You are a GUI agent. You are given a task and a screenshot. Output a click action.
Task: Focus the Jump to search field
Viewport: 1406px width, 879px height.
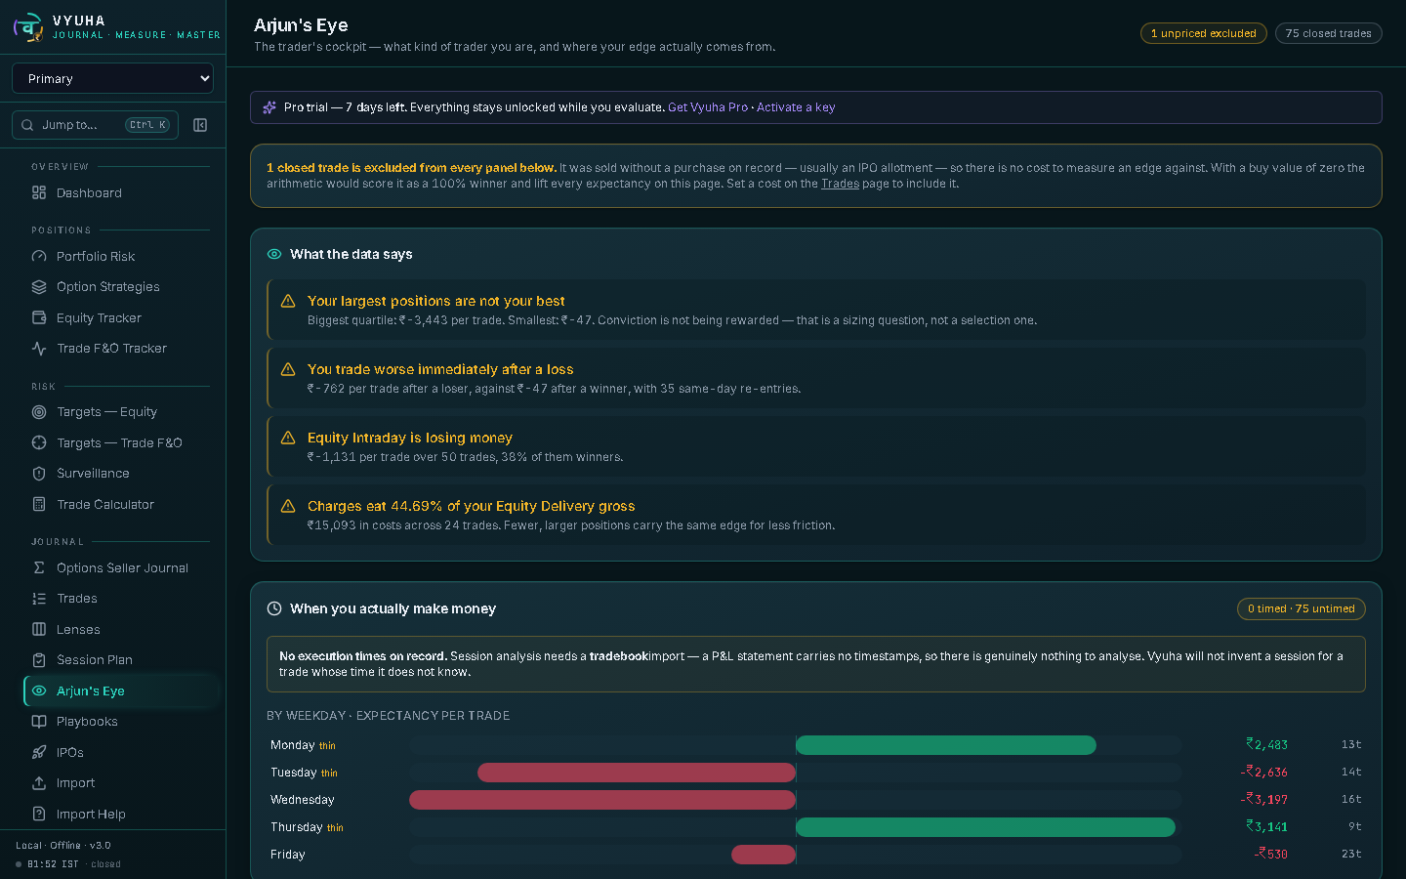click(x=95, y=125)
